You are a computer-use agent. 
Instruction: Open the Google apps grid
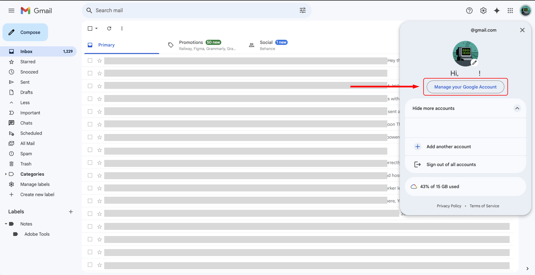pyautogui.click(x=510, y=11)
